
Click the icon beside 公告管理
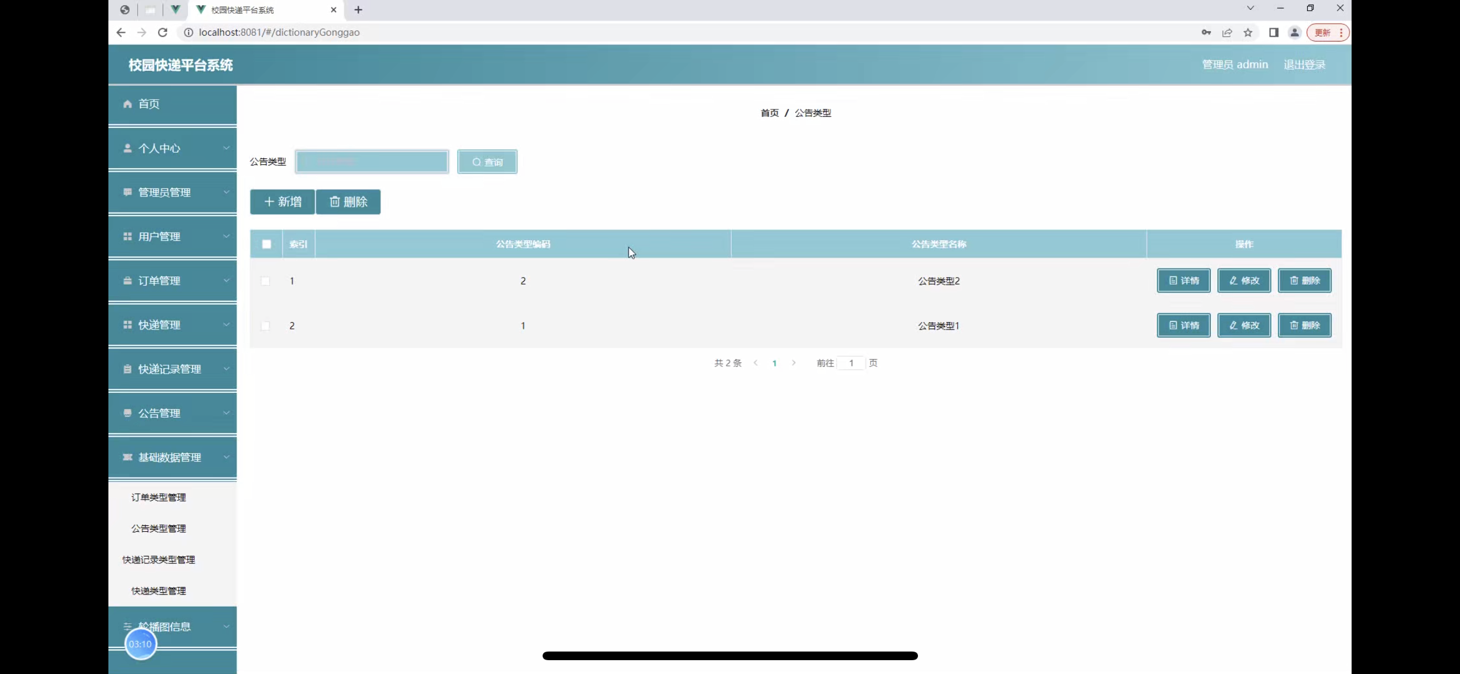[x=127, y=413]
